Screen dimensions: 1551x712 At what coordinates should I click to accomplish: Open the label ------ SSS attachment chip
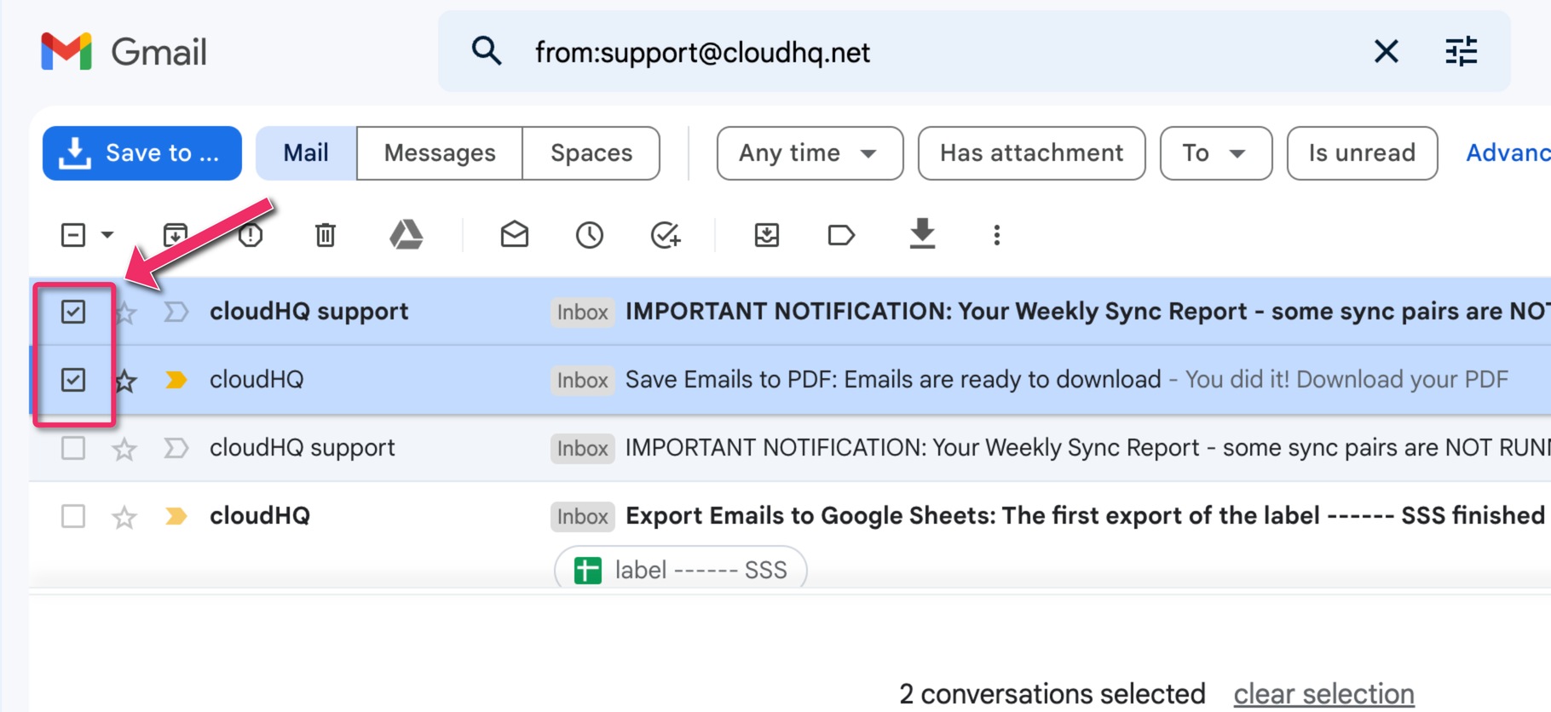(x=681, y=568)
